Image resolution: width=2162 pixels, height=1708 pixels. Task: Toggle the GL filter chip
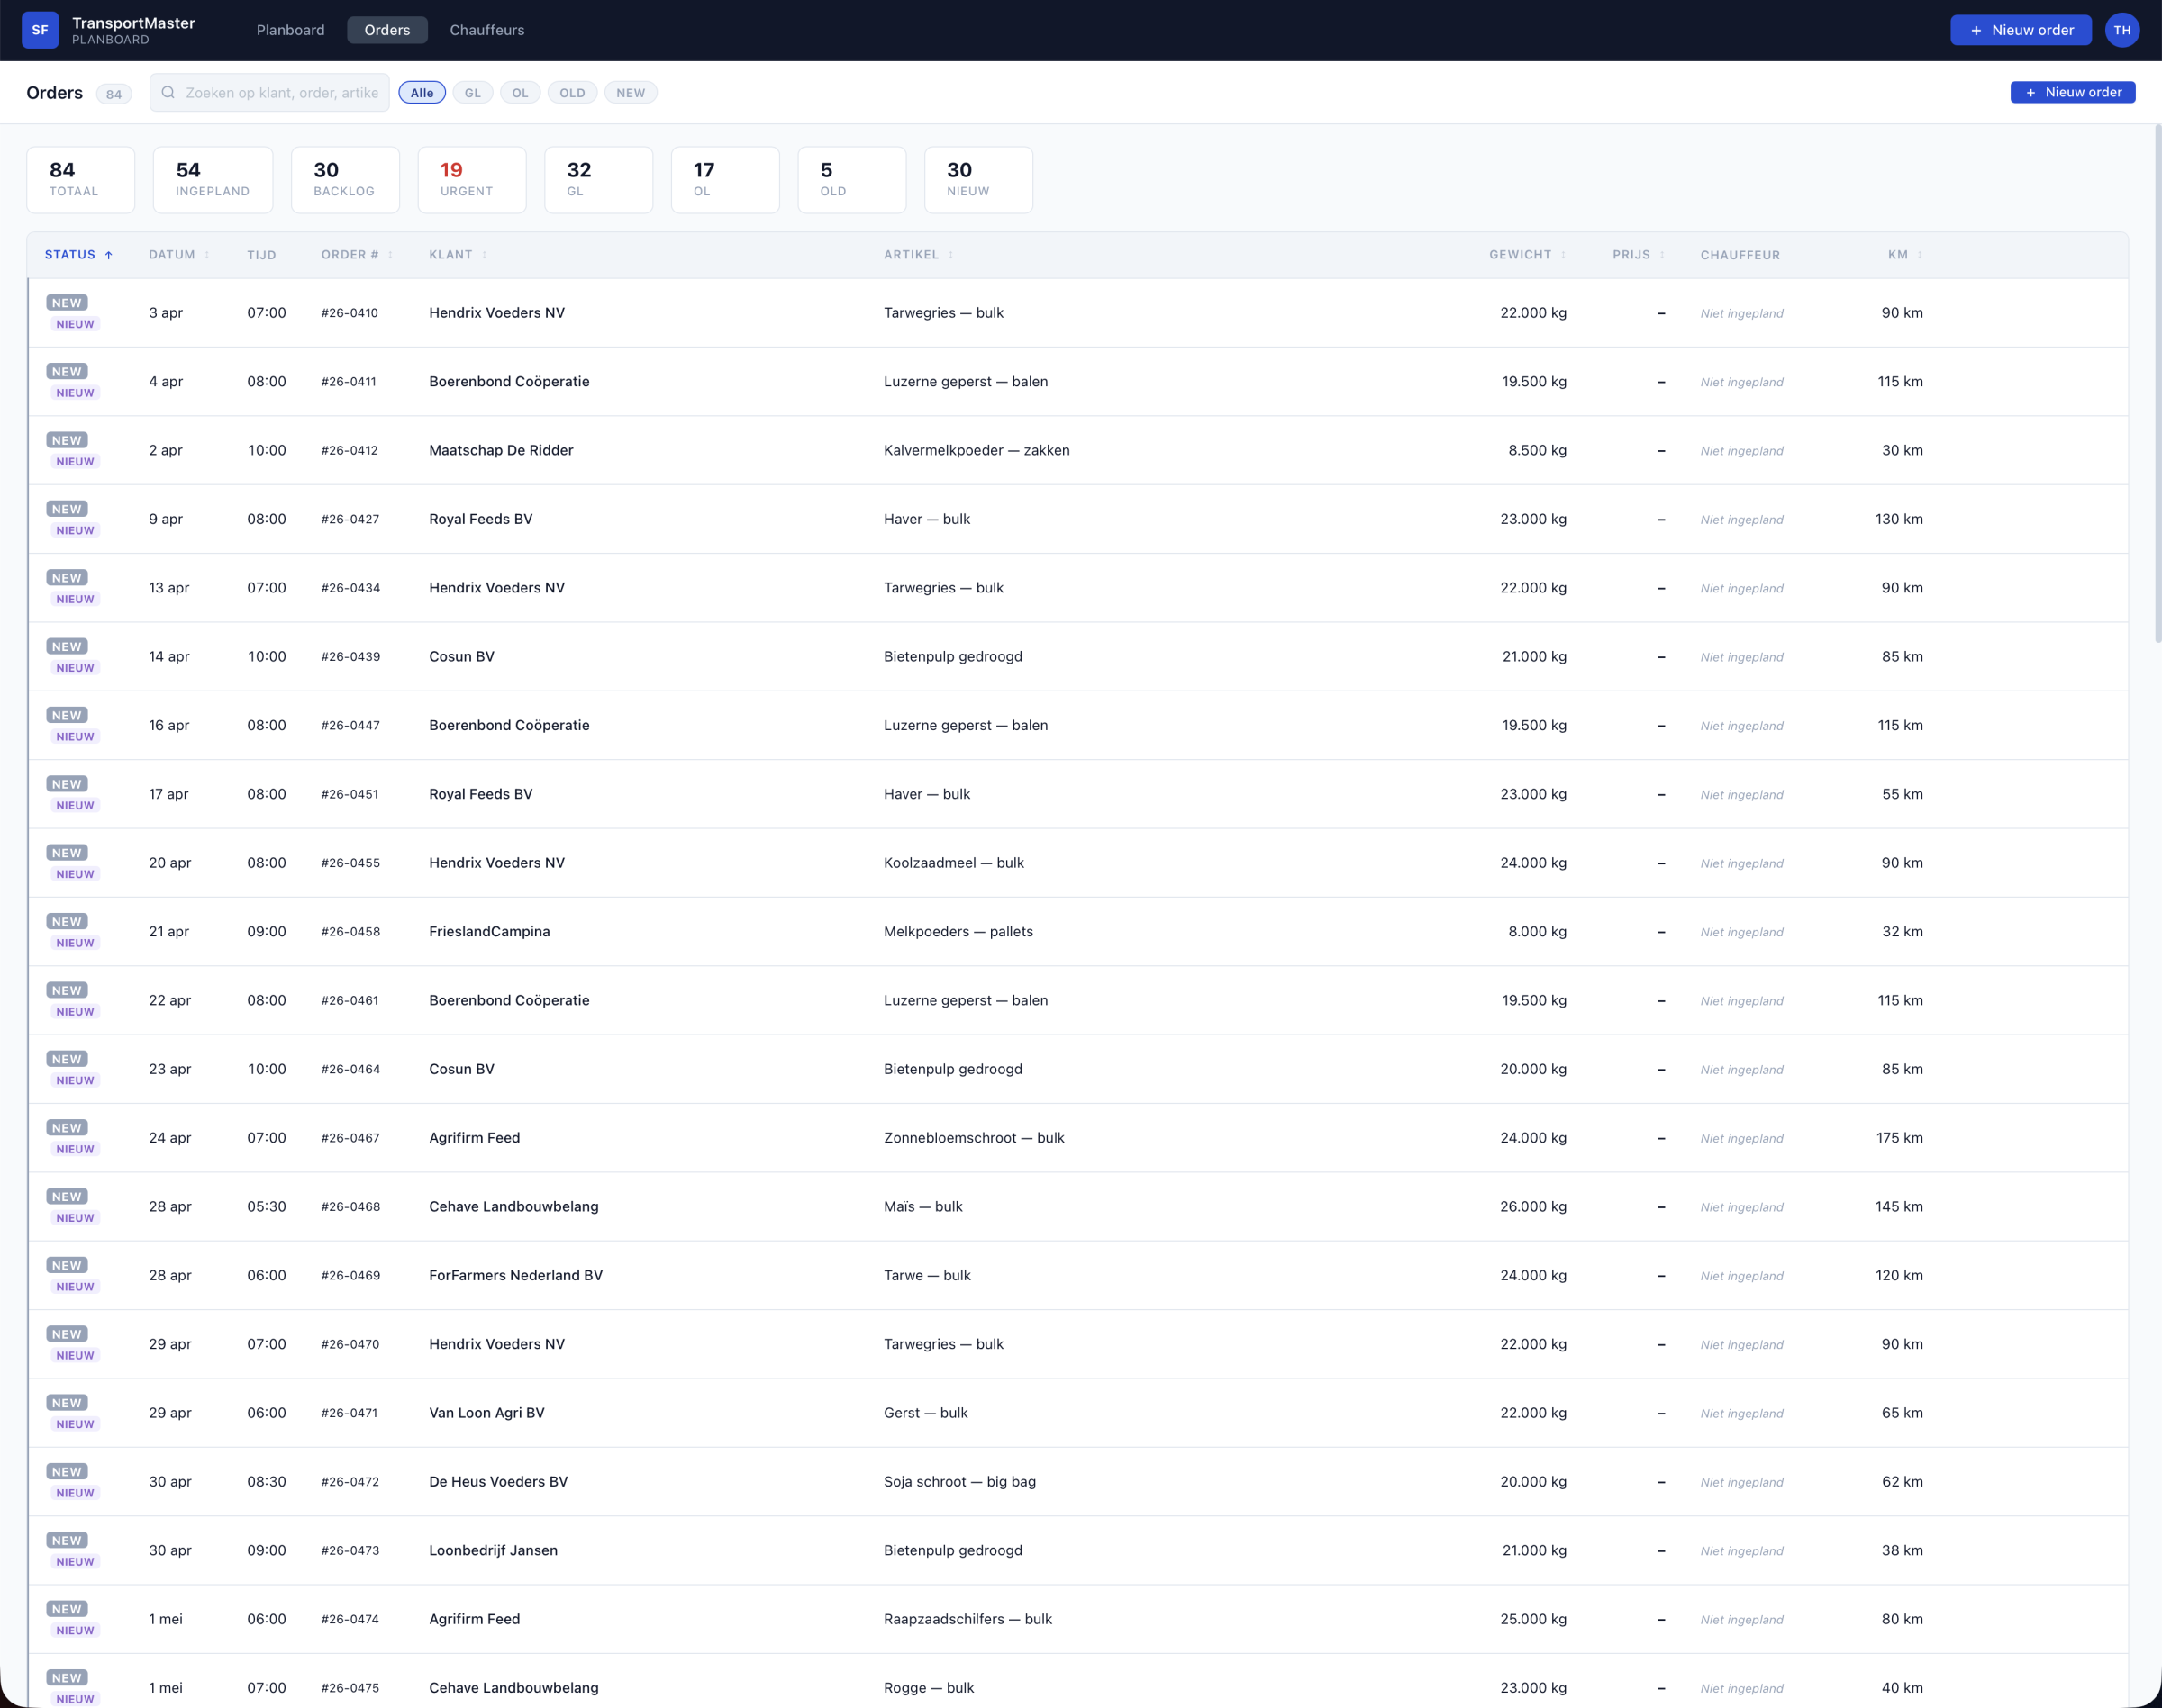(472, 92)
